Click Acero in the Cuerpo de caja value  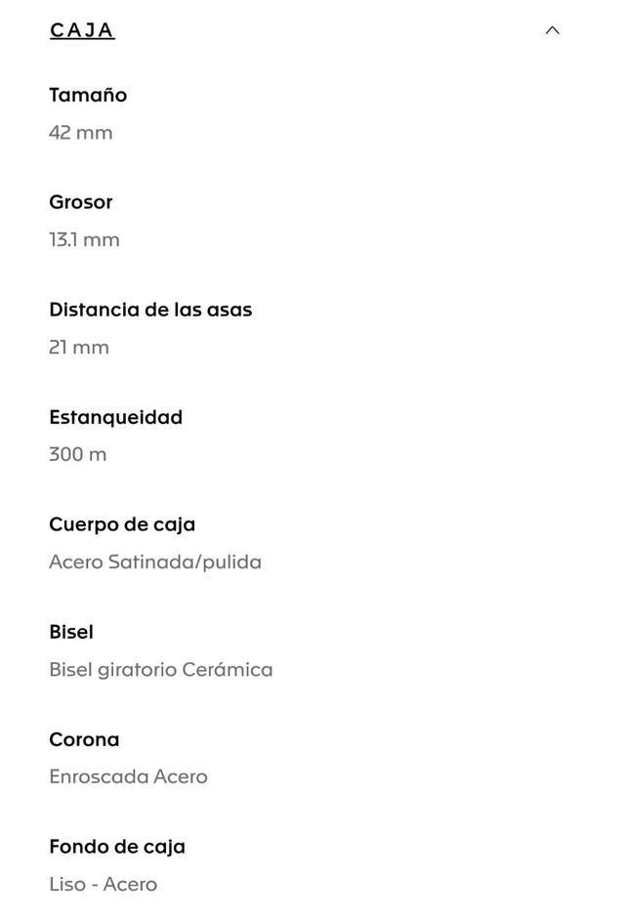point(75,563)
